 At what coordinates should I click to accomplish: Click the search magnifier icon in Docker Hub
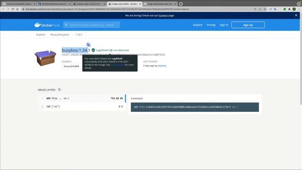(x=66, y=25)
